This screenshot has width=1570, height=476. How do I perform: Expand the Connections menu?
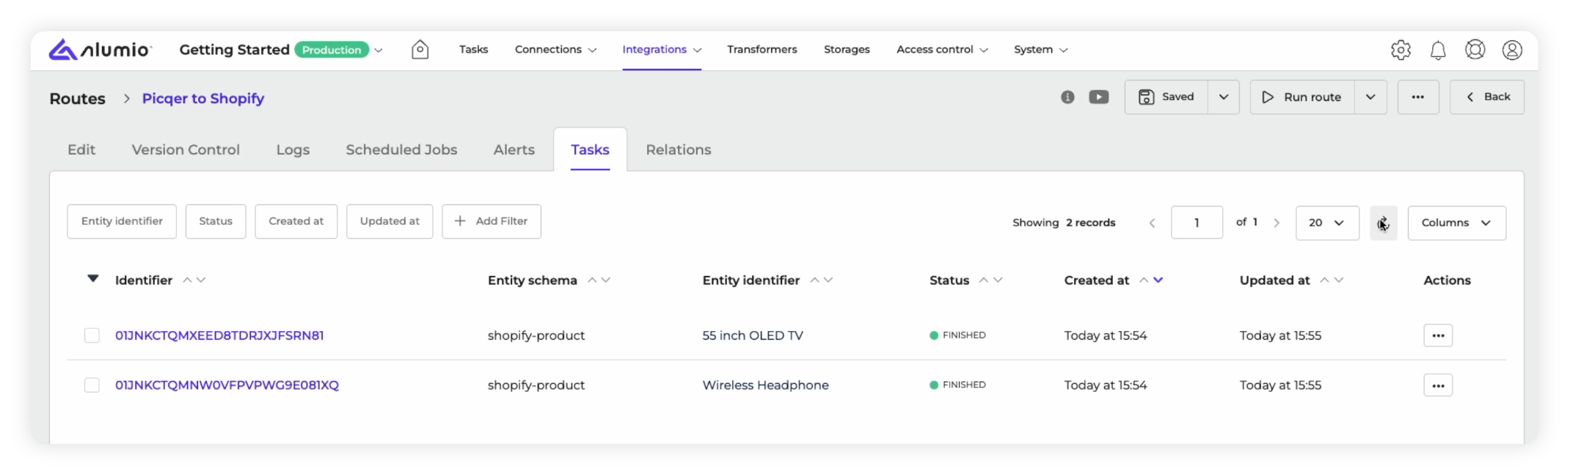(555, 50)
